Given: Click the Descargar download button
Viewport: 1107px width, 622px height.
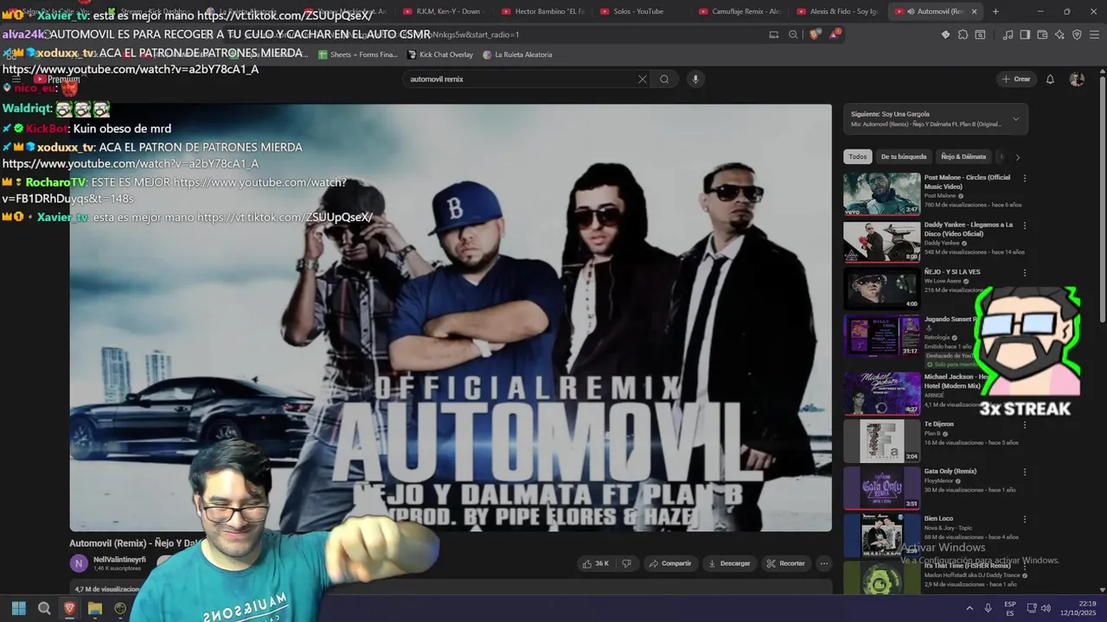Looking at the screenshot, I should pyautogui.click(x=729, y=563).
